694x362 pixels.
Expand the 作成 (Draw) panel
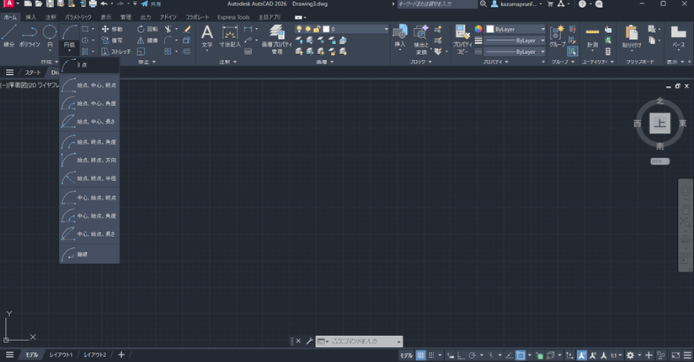49,62
